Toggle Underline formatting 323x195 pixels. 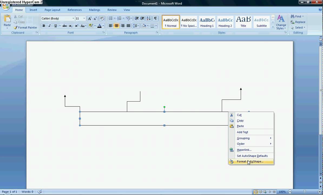(55, 26)
